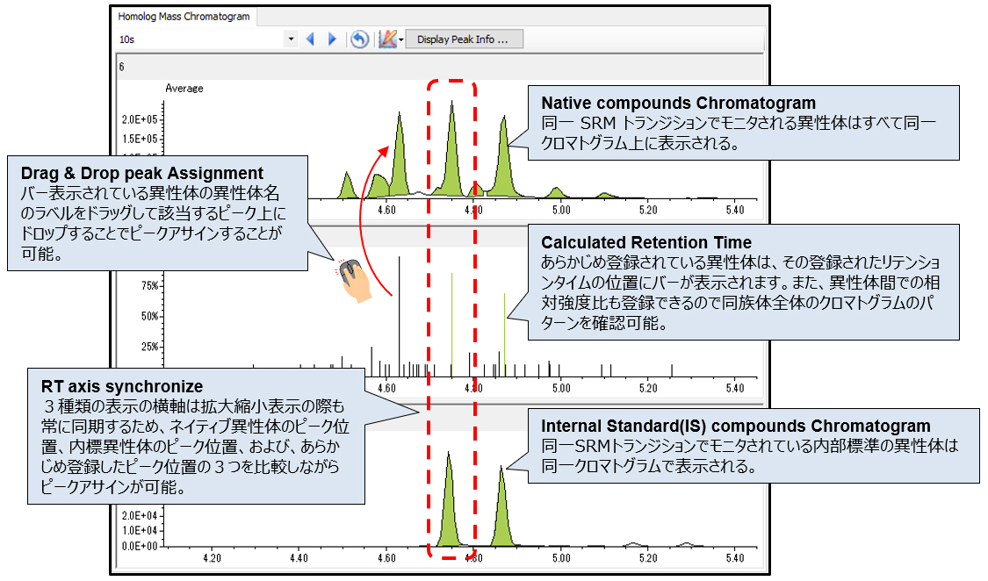Click the Native compounds Chromatogram callout box
This screenshot has height=581, width=988.
(743, 121)
